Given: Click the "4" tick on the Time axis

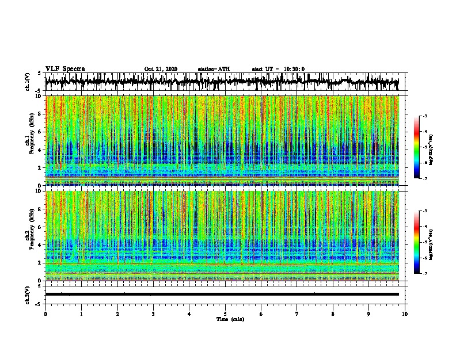Looking at the screenshot, I should point(189,314).
